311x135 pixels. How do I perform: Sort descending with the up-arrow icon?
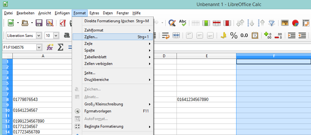[x=261, y=23]
